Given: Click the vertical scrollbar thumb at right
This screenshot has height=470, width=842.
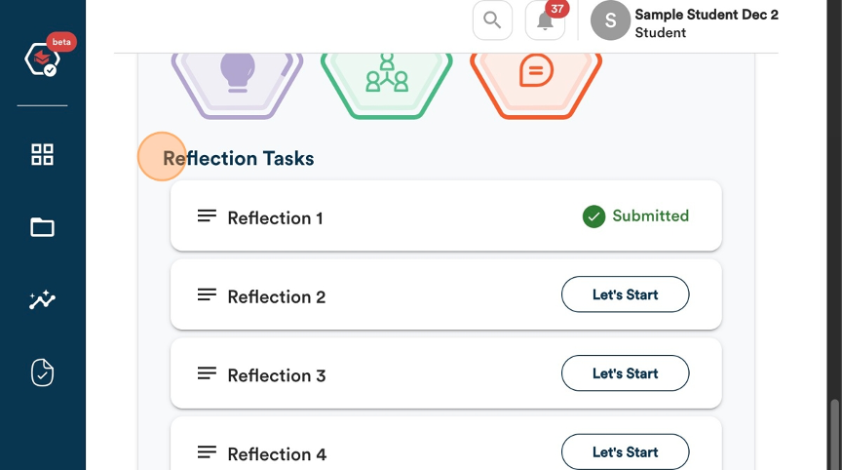Looking at the screenshot, I should point(834,434).
